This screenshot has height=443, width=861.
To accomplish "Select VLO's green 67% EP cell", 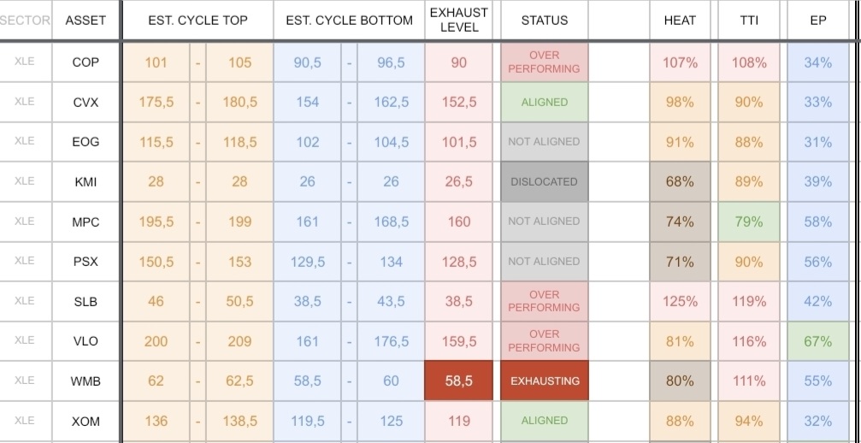I will pos(818,341).
